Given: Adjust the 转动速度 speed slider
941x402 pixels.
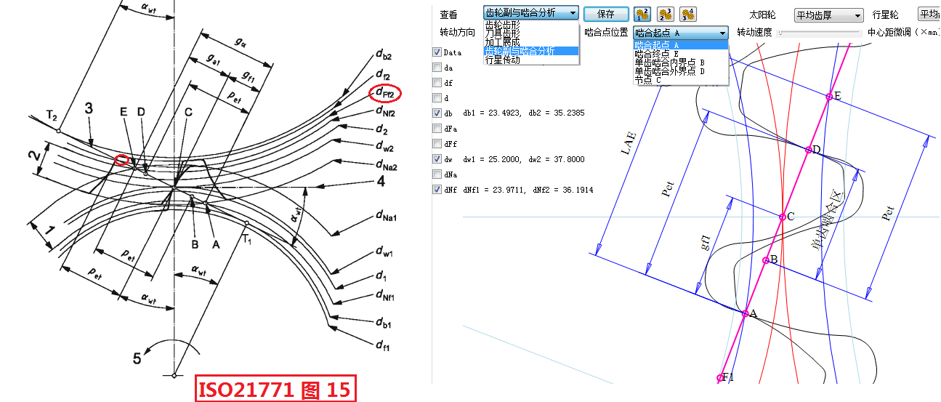Looking at the screenshot, I should [x=820, y=33].
